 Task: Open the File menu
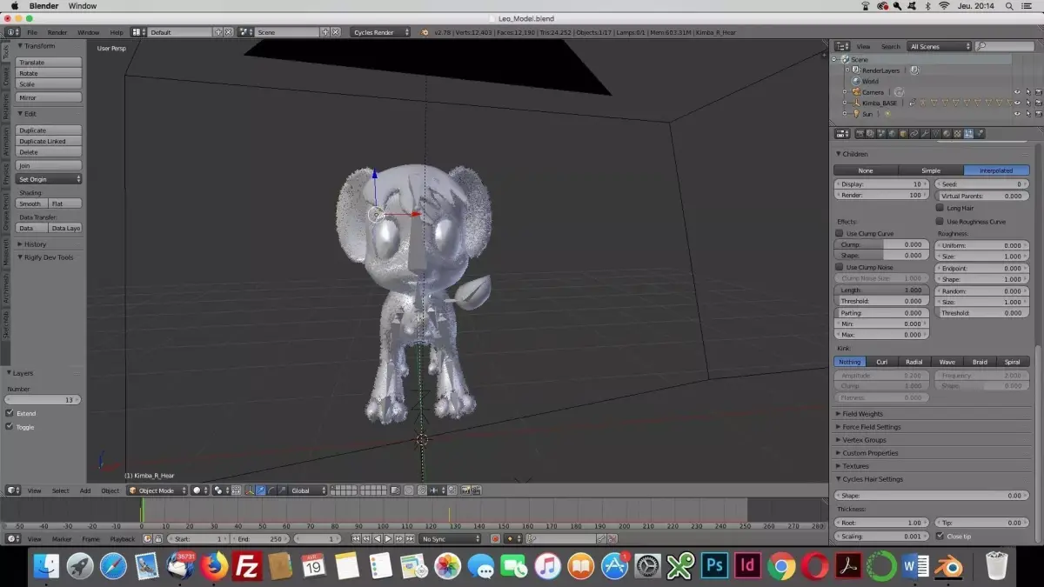(32, 32)
